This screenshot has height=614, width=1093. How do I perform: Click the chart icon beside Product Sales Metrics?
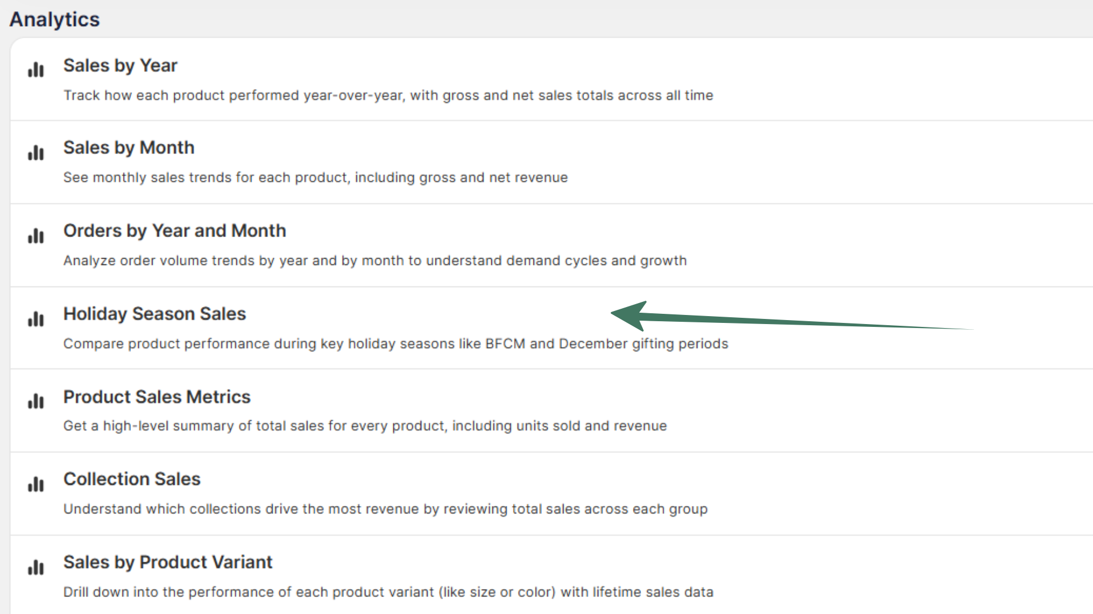pyautogui.click(x=35, y=401)
